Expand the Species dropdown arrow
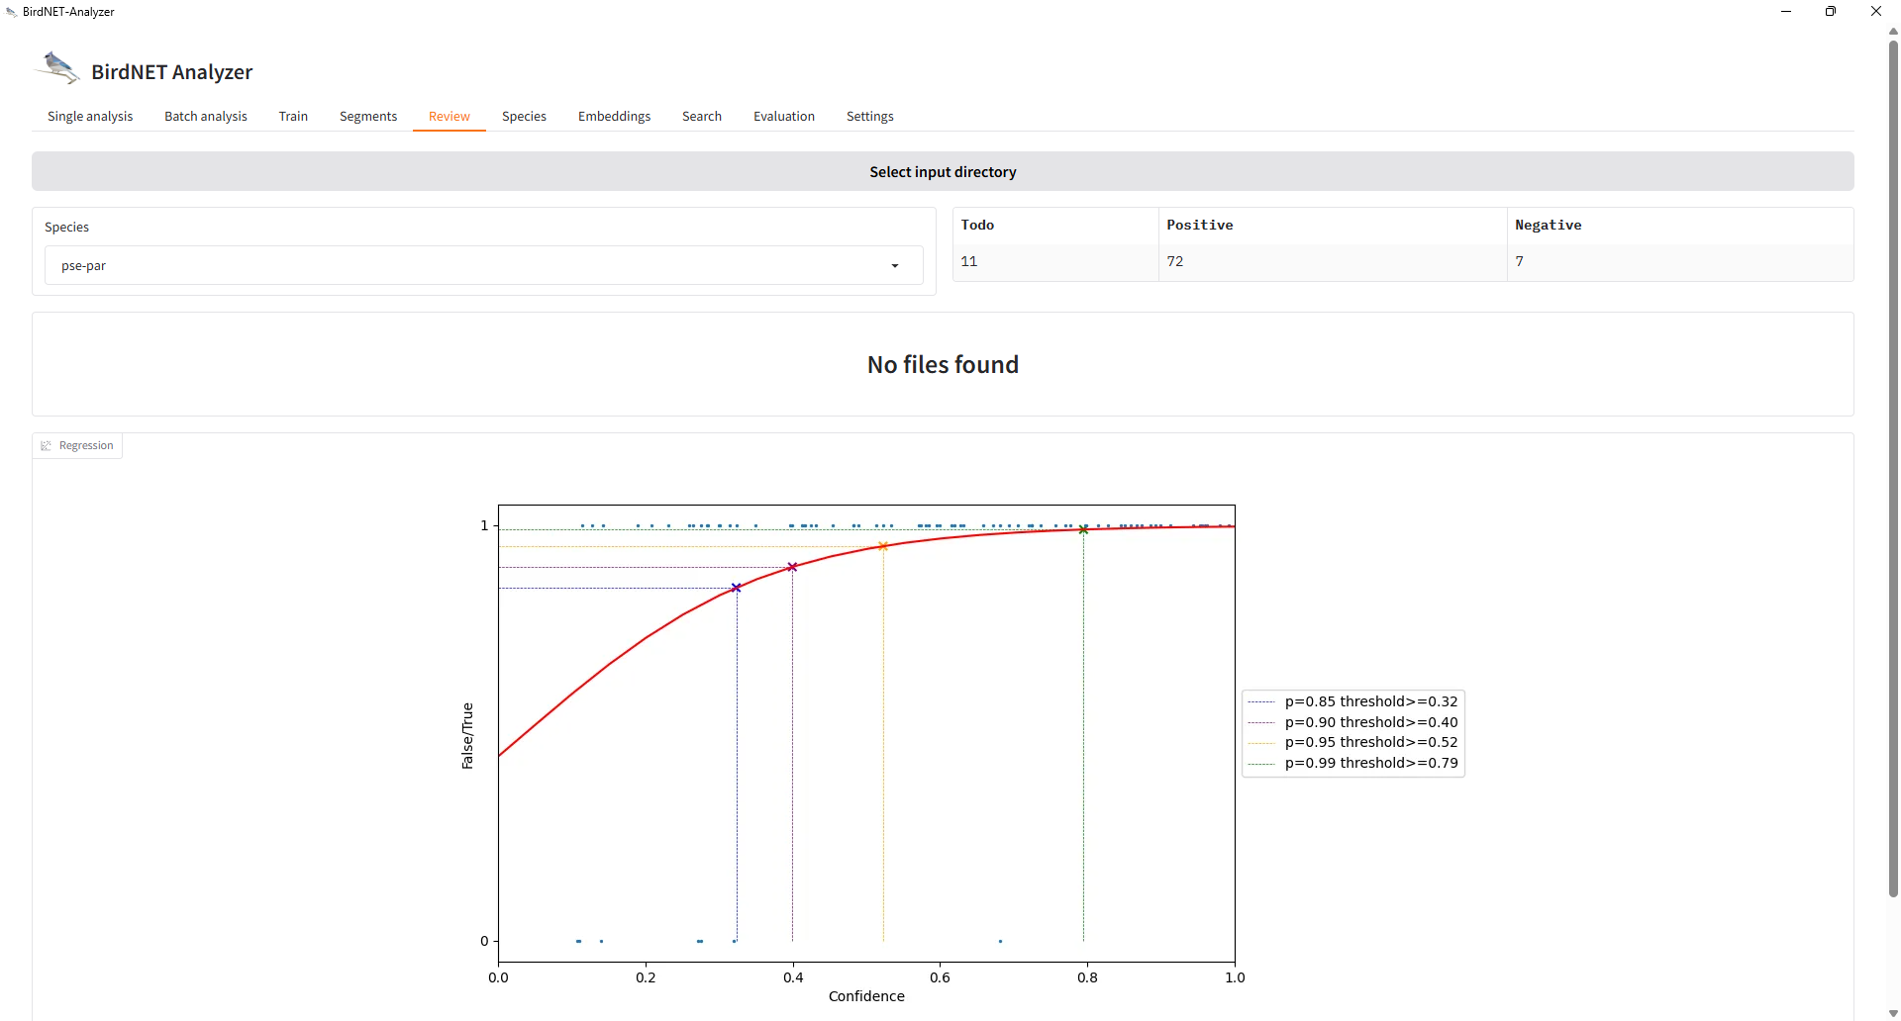 [x=895, y=266]
